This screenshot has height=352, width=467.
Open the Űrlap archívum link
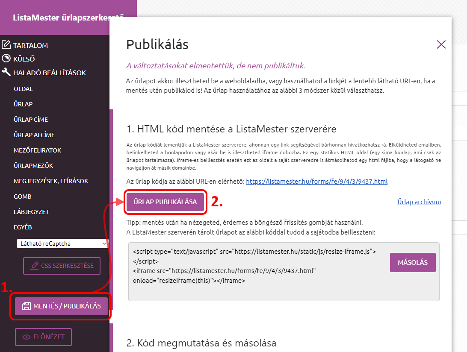click(419, 202)
